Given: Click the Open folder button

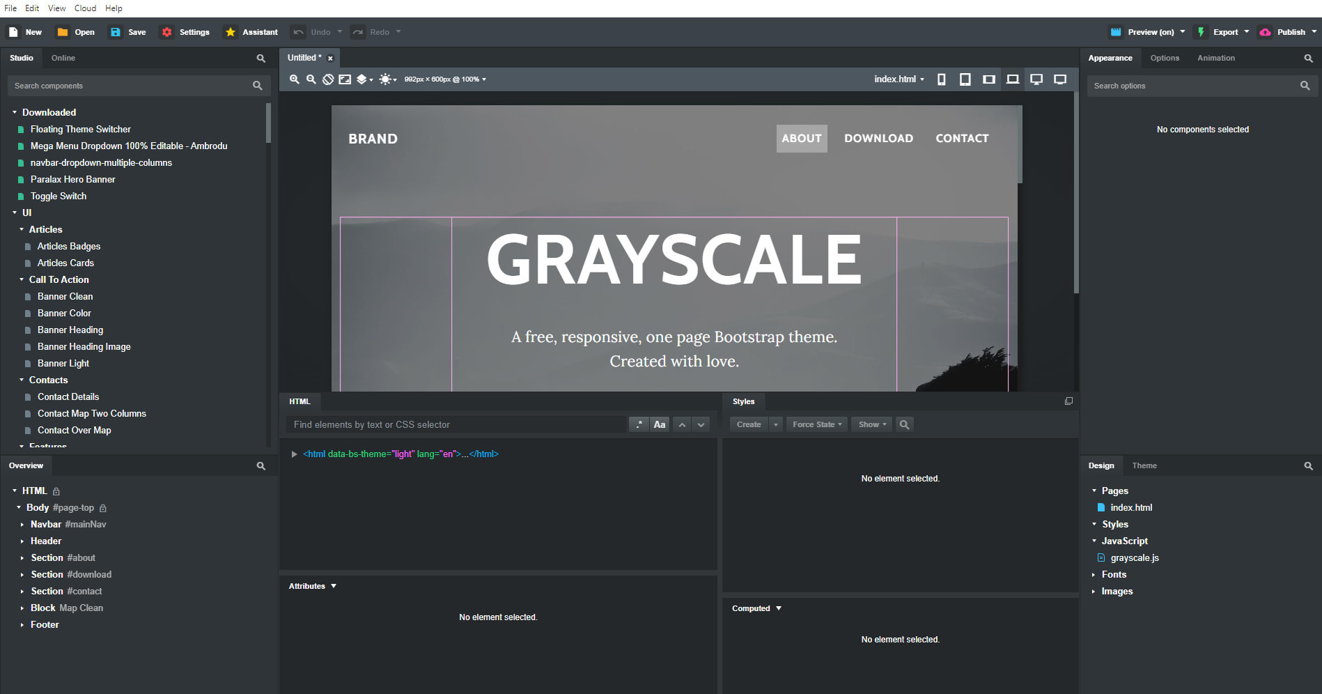Looking at the screenshot, I should [76, 32].
